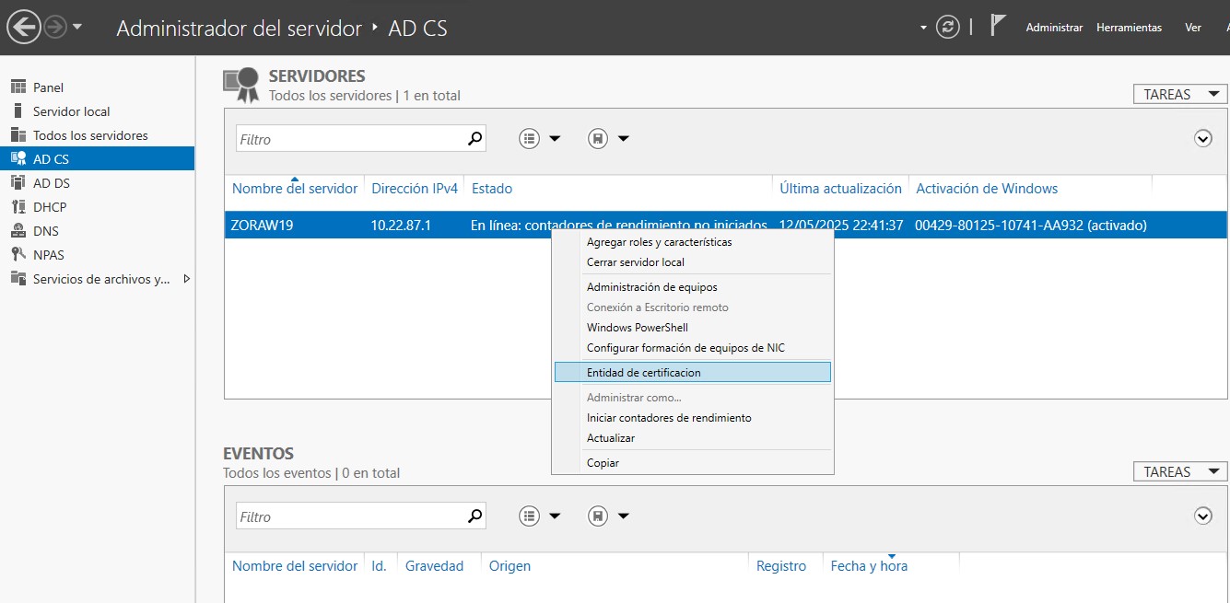Select Servidor local in the sidebar
The width and height of the screenshot is (1230, 603).
click(x=98, y=111)
